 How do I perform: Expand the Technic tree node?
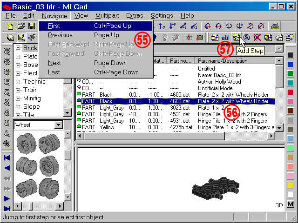pyautogui.click(x=18, y=82)
